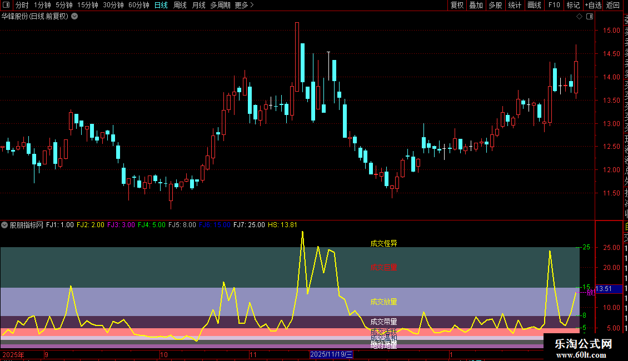Switch to 5分钟 timeframe tab
This screenshot has width=628, height=361.
[64, 5]
